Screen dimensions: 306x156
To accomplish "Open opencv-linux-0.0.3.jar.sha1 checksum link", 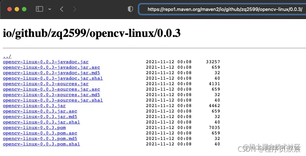I will pyautogui.click(x=41, y=122).
